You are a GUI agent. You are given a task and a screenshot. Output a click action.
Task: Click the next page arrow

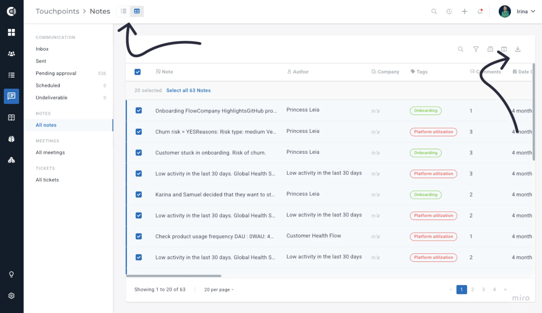click(505, 289)
